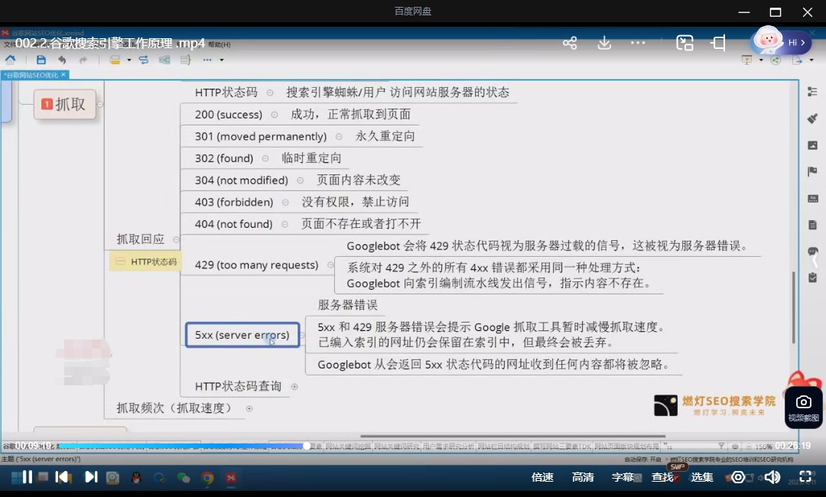This screenshot has height=497, width=826.
Task: Click the XMind relationship icon
Action: pyautogui.click(x=143, y=60)
